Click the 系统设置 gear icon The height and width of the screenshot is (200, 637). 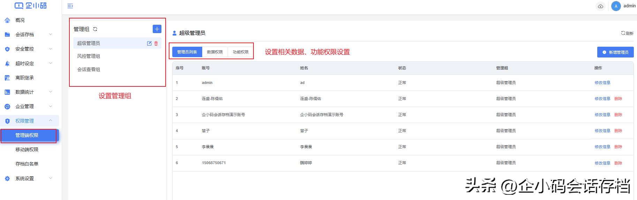tap(7, 178)
